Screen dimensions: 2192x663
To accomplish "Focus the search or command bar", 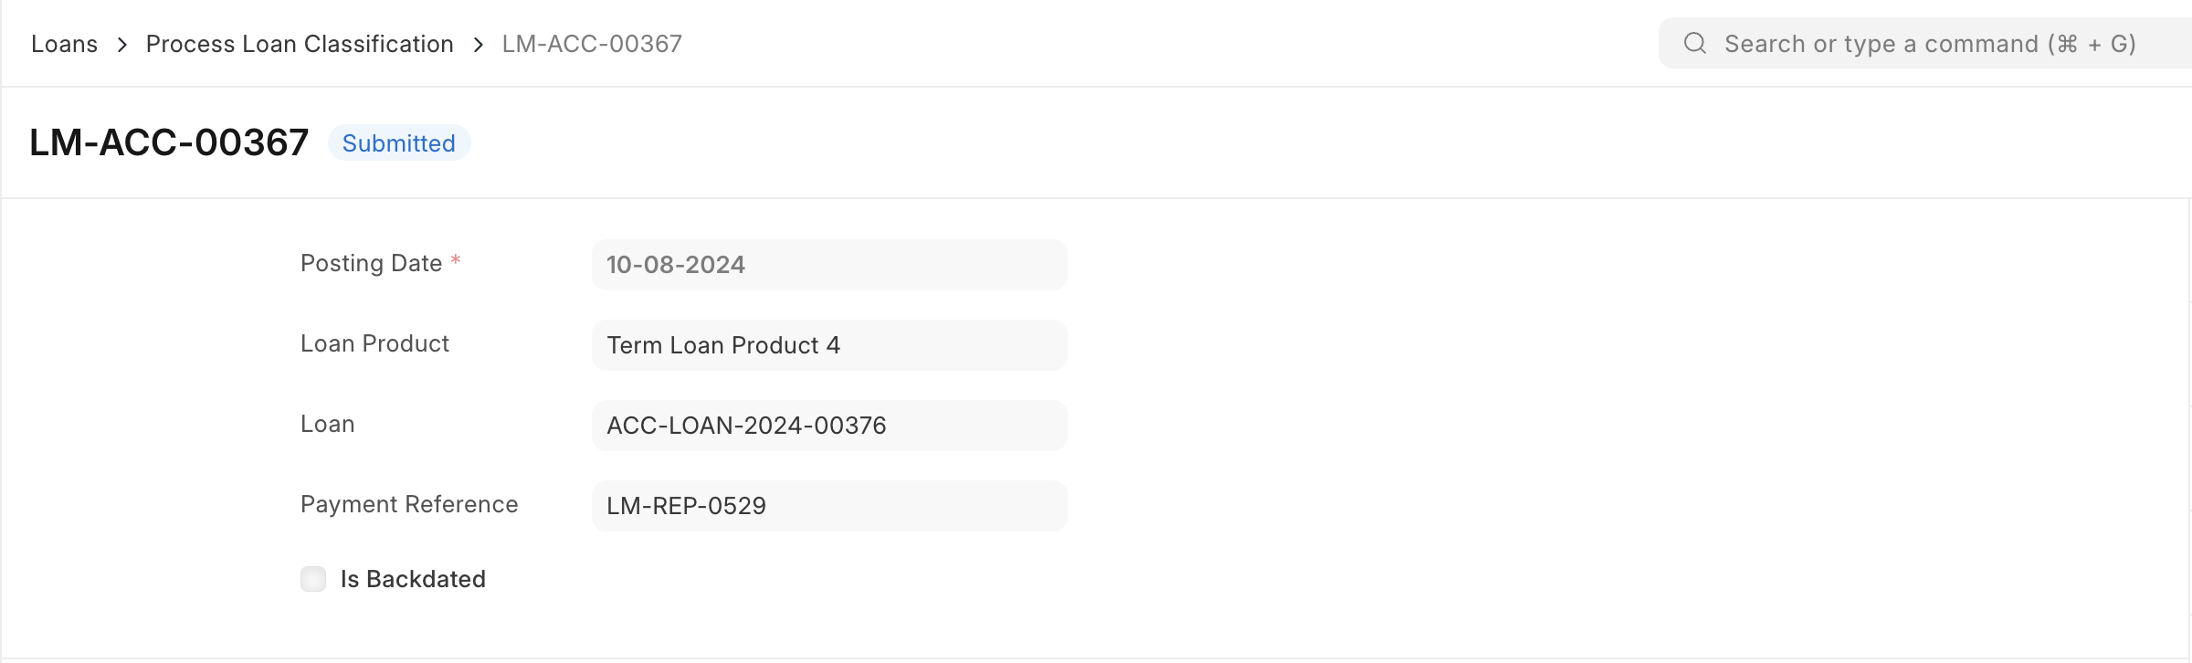I will coord(1927,44).
